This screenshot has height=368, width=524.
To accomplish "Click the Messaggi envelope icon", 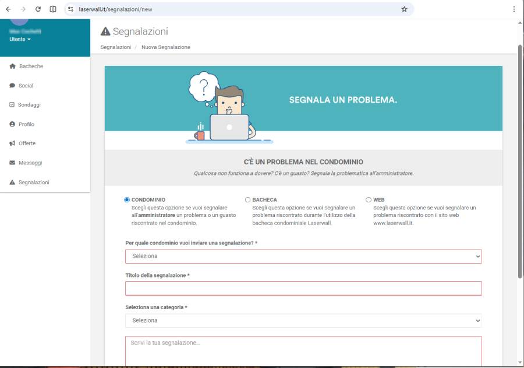I will [x=12, y=163].
